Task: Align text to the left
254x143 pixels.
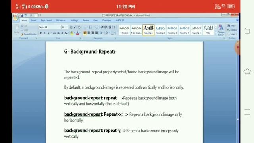Action: [x=85, y=33]
